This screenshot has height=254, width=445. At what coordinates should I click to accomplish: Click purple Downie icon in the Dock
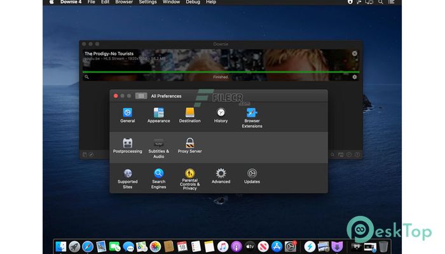click(337, 246)
